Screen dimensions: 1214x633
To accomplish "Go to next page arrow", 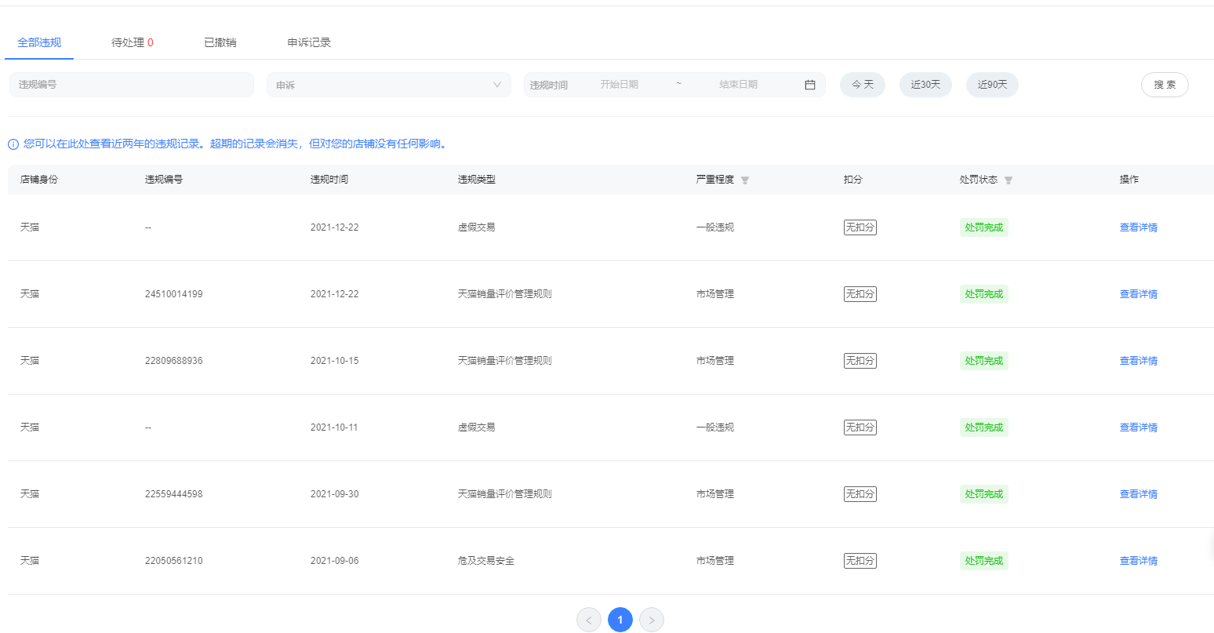I will [x=652, y=620].
